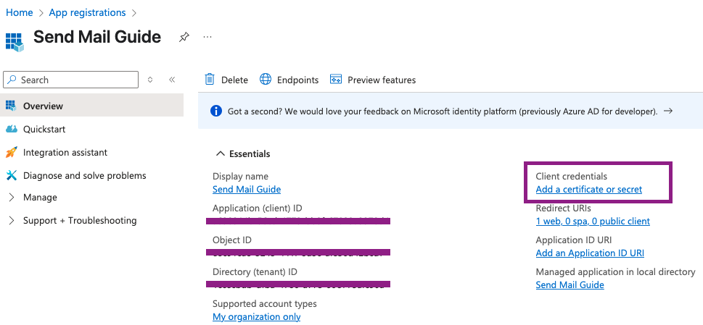Click the Overview grid icon in the sidebar

[11, 106]
